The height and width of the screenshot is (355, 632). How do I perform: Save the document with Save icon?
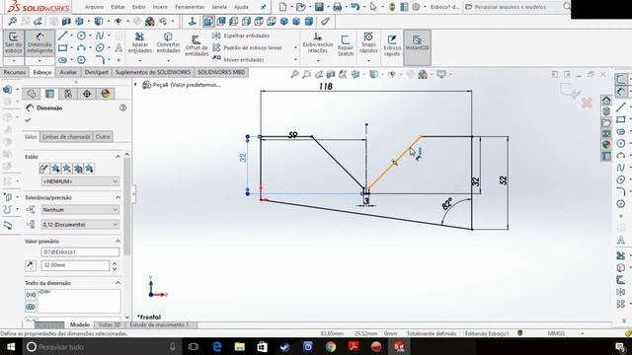(319, 7)
